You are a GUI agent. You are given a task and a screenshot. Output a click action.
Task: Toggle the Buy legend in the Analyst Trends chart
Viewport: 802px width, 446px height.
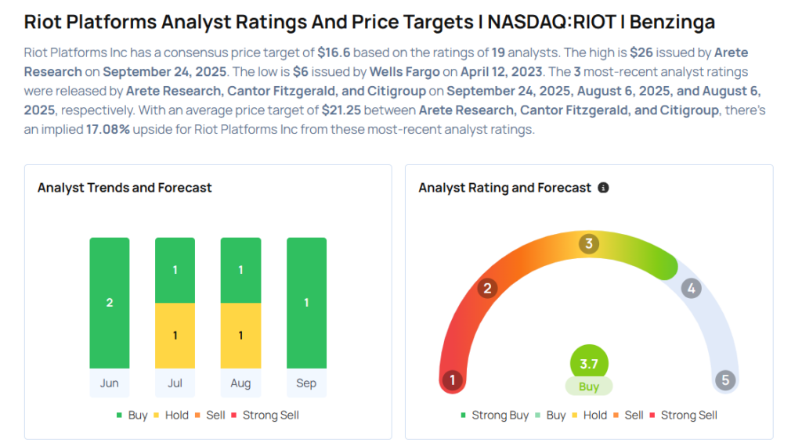point(132,415)
